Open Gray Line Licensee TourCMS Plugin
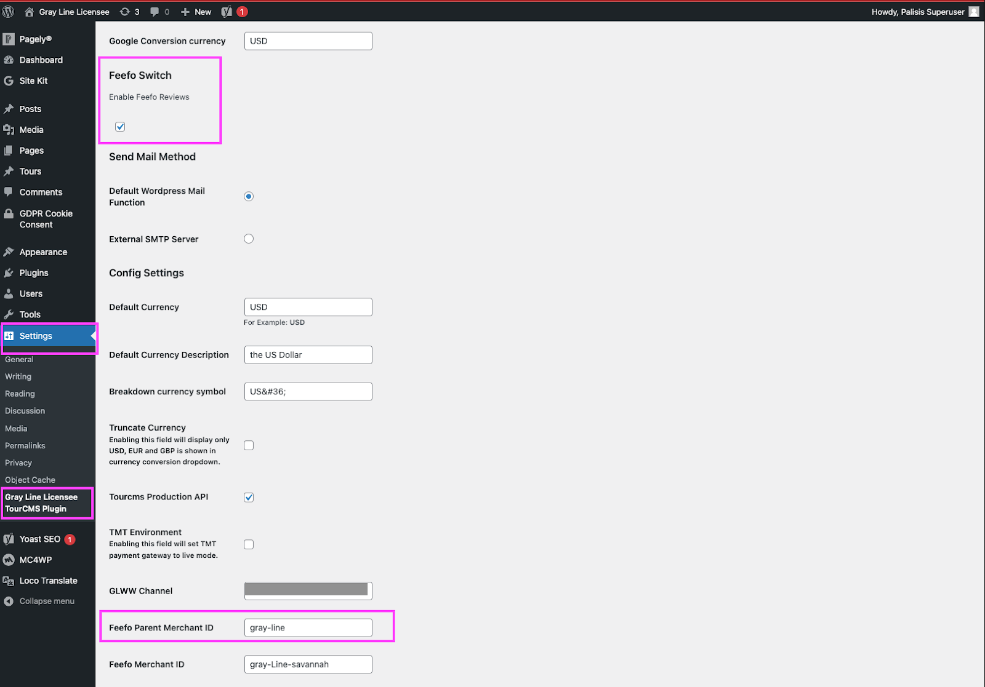This screenshot has width=985, height=687. 41,503
